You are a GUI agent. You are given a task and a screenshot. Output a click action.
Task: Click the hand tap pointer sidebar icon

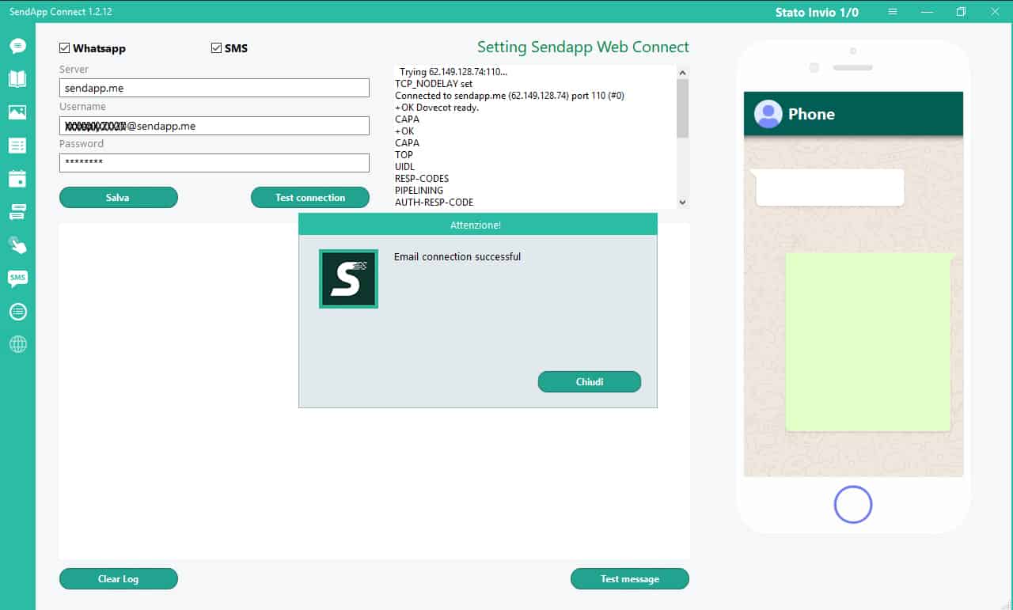click(x=17, y=245)
